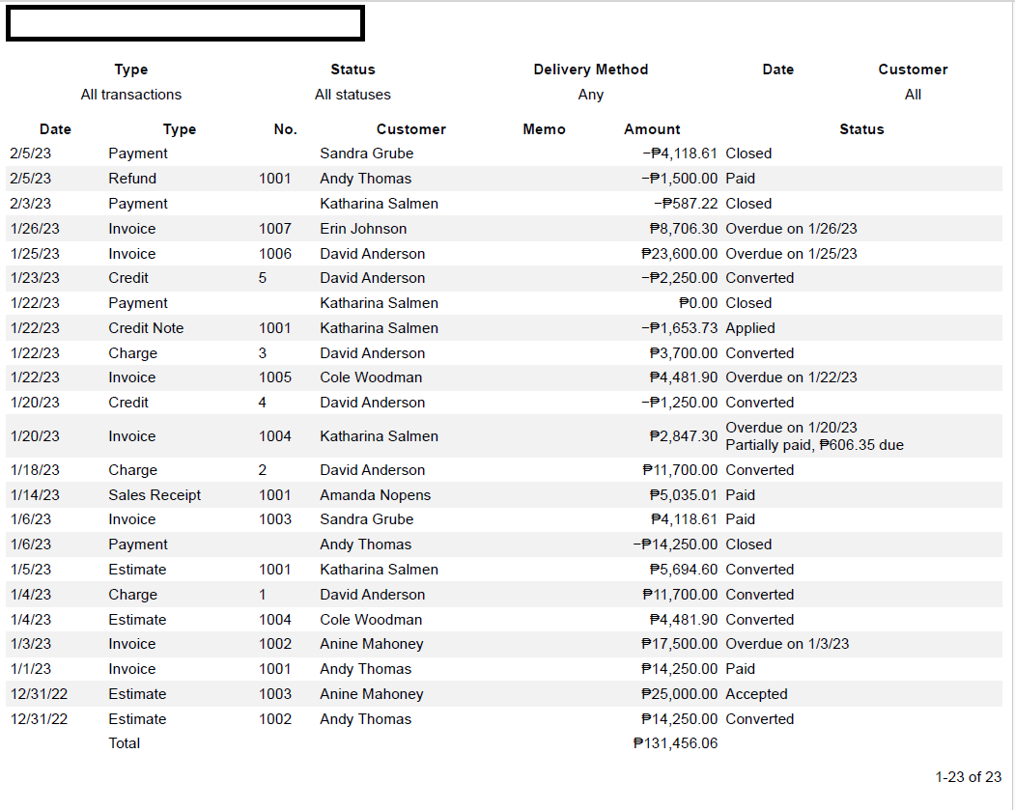Select the "Delivery Method" filter label

coord(591,70)
